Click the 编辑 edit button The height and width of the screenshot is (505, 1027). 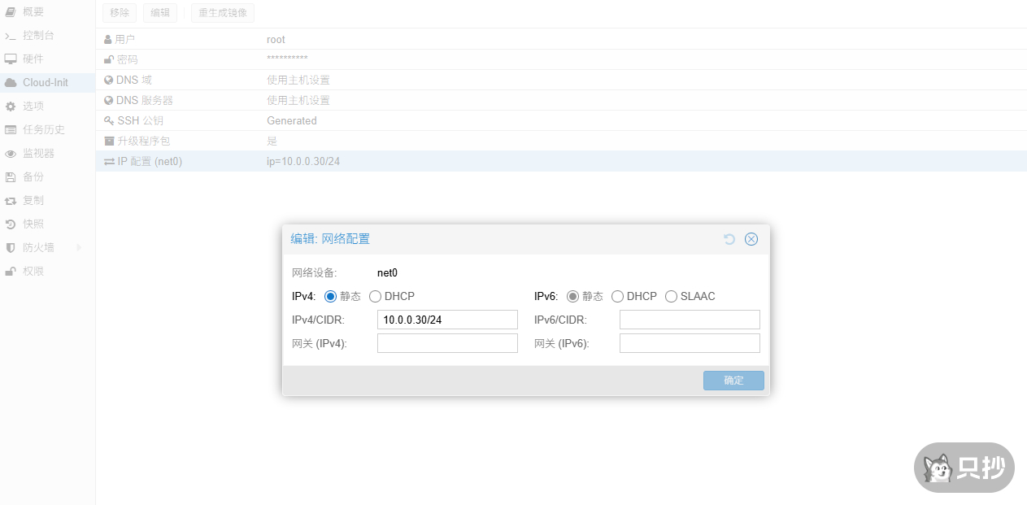(160, 13)
